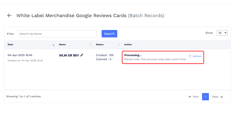Click the Processing... status message
The width and height of the screenshot is (234, 137).
(x=133, y=55)
